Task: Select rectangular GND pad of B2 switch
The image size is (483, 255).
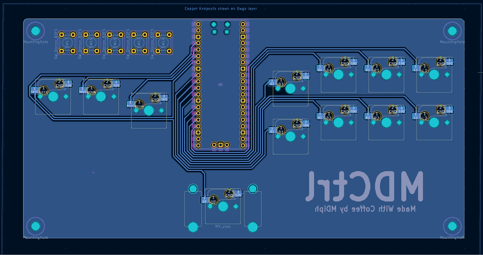Action: 354,110
